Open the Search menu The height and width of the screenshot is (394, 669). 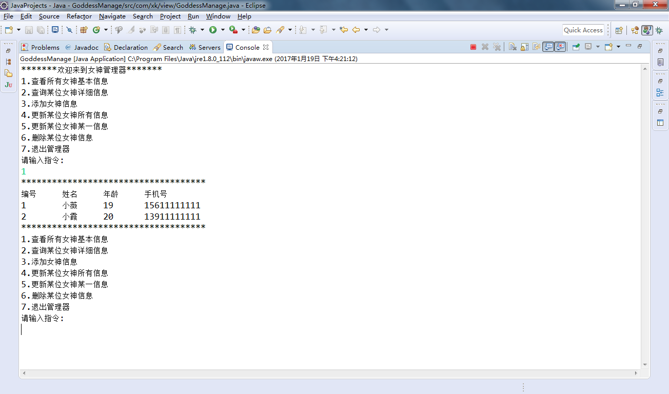tap(143, 16)
